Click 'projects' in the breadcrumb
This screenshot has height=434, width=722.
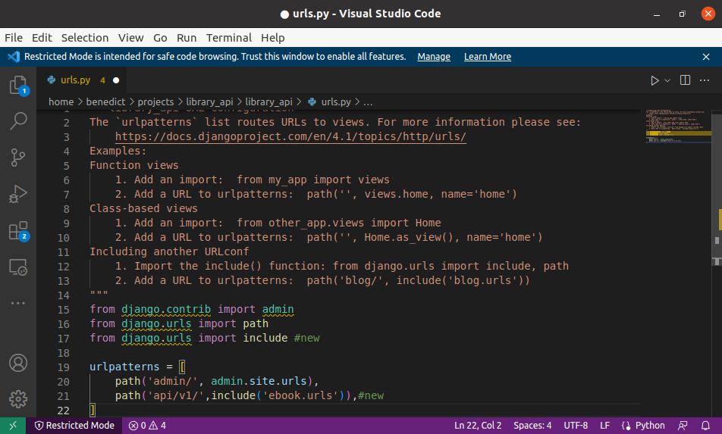tap(155, 102)
